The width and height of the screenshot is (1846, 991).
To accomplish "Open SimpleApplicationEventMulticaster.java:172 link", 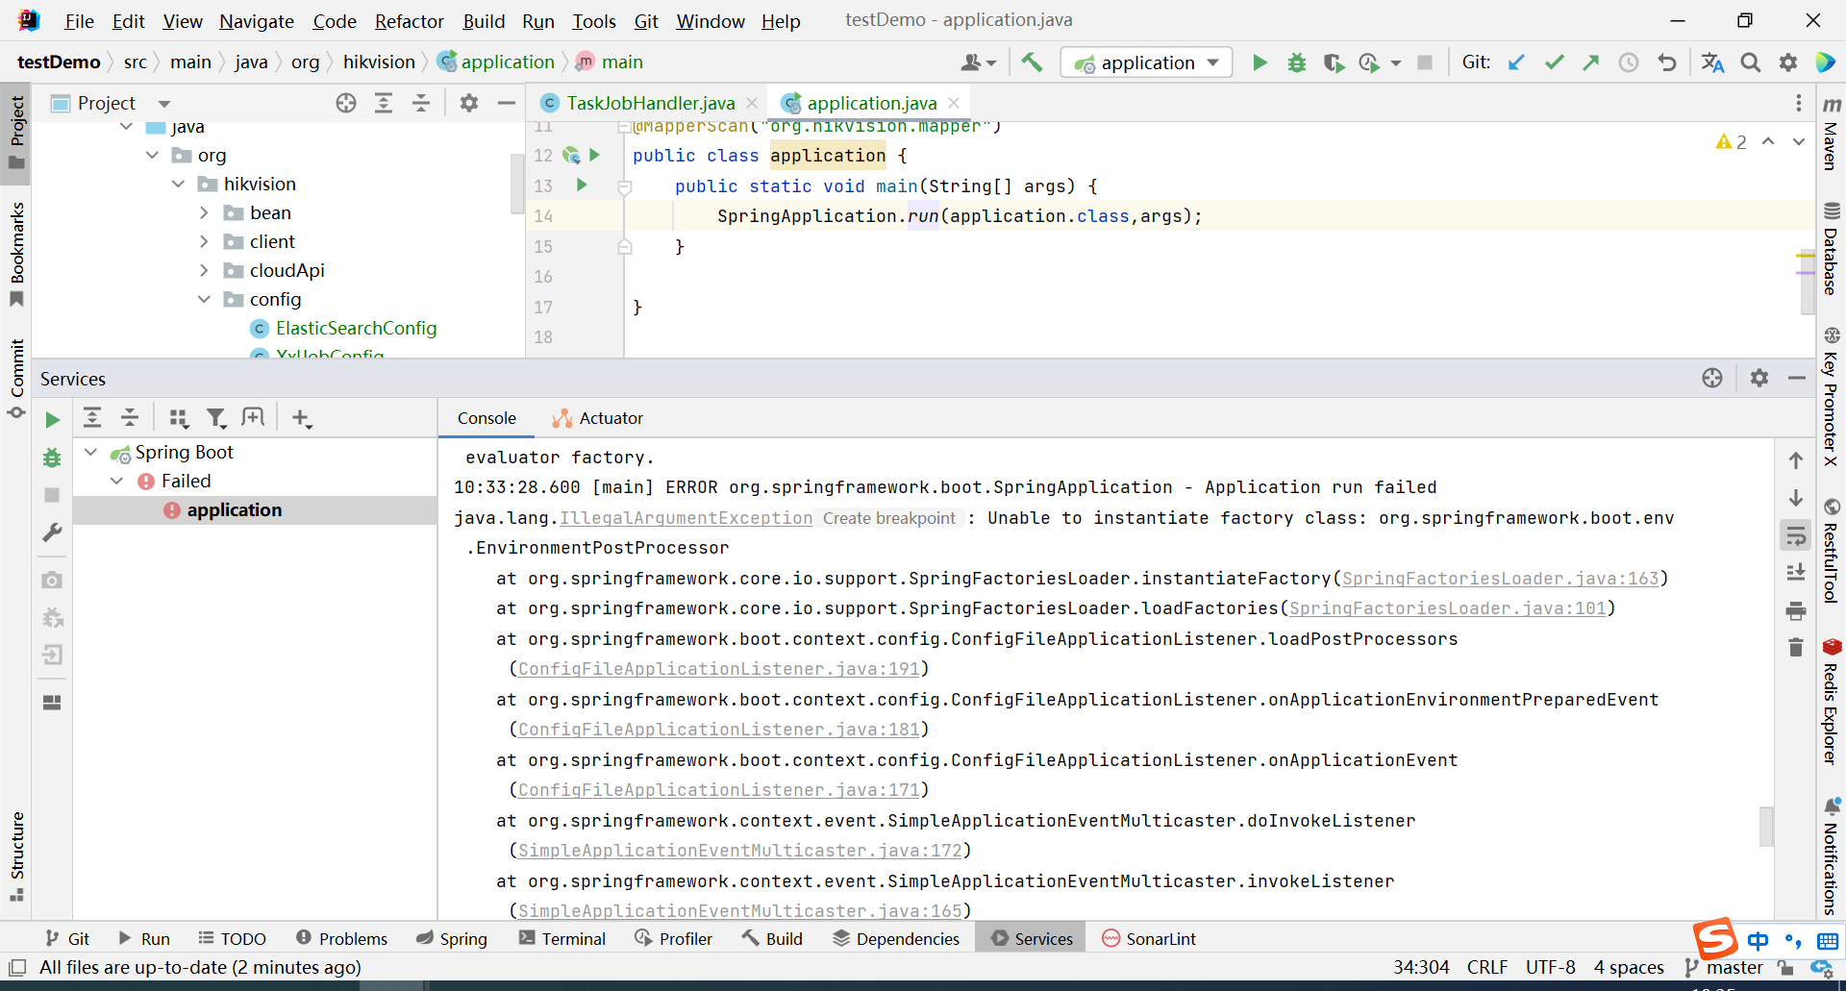I will (740, 850).
